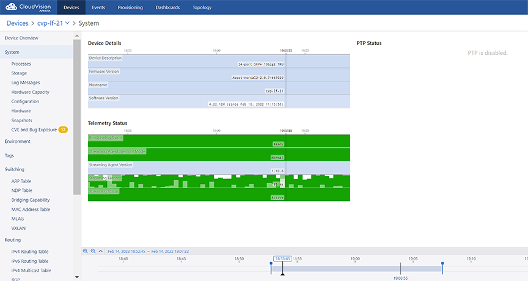Open the Topology tab

(x=202, y=7)
